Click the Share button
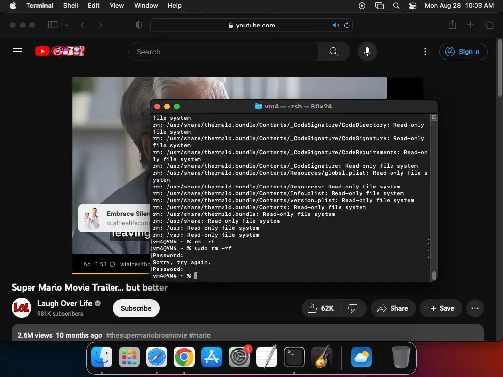Screen dimensions: 503x377 393,308
